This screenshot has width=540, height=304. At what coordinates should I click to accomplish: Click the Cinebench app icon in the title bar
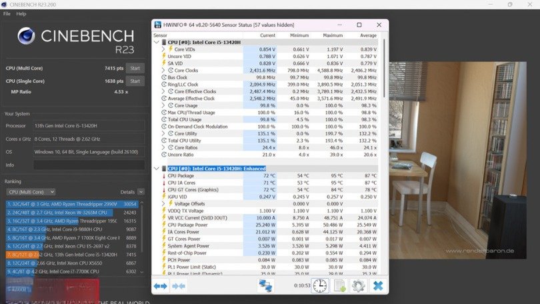point(4,5)
